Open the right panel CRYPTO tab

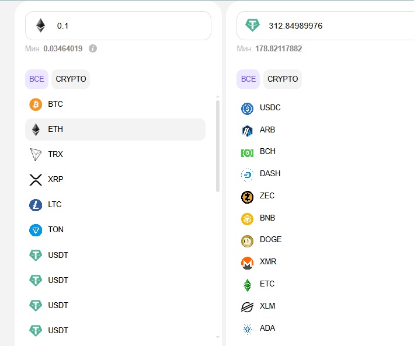(283, 79)
